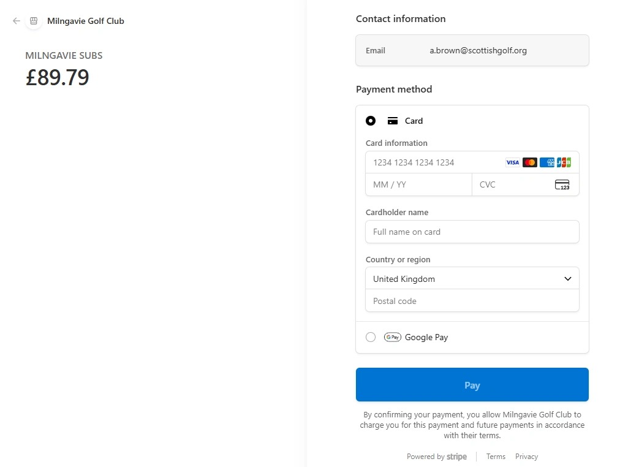This screenshot has height=467, width=620.
Task: Click the Full name on card field
Action: tap(472, 232)
